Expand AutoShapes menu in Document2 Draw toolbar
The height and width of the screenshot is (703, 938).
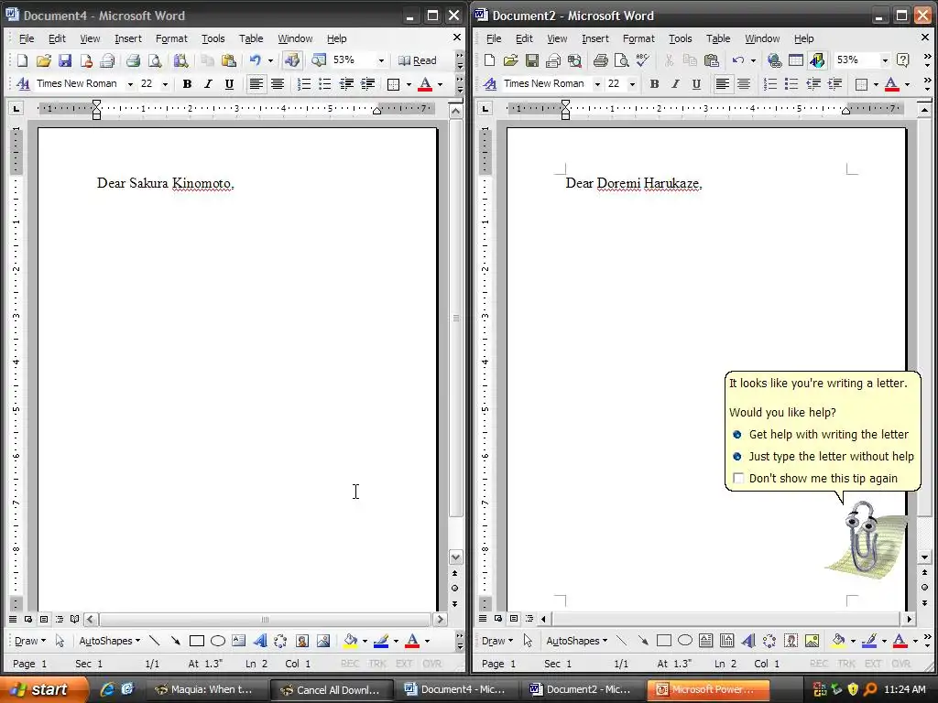tap(577, 641)
